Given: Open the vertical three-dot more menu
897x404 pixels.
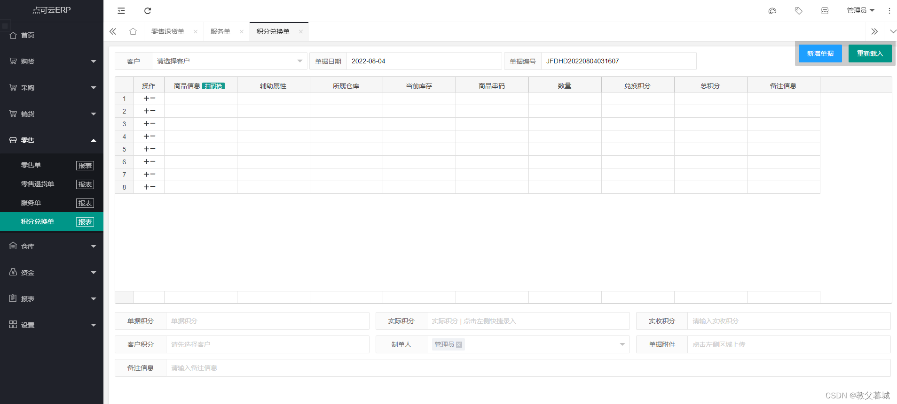Looking at the screenshot, I should [x=889, y=11].
